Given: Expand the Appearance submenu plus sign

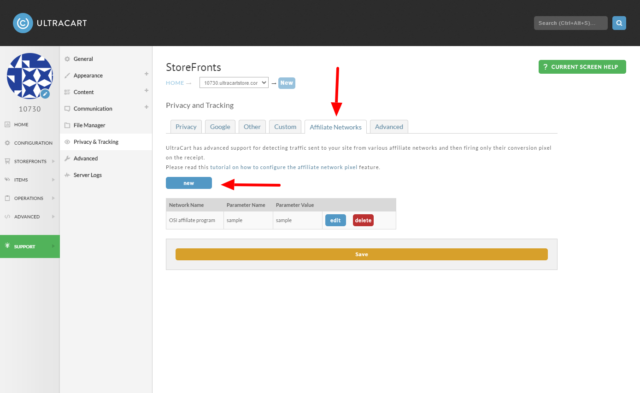Looking at the screenshot, I should click(x=147, y=74).
